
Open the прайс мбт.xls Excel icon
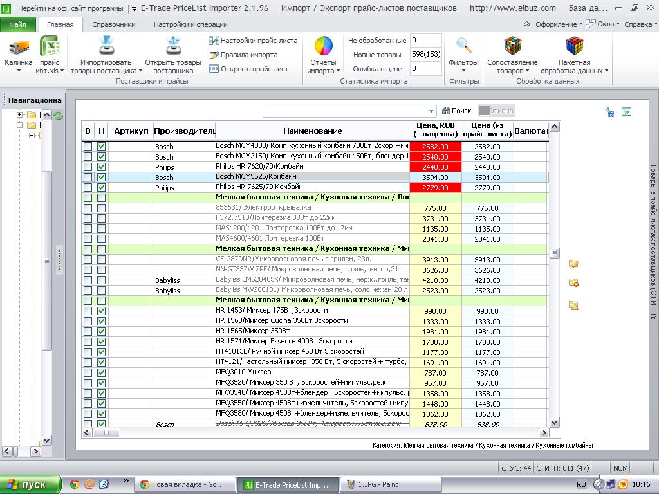pos(50,46)
